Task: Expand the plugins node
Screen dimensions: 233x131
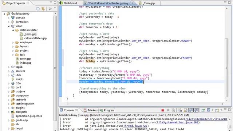Action: [9, 108]
